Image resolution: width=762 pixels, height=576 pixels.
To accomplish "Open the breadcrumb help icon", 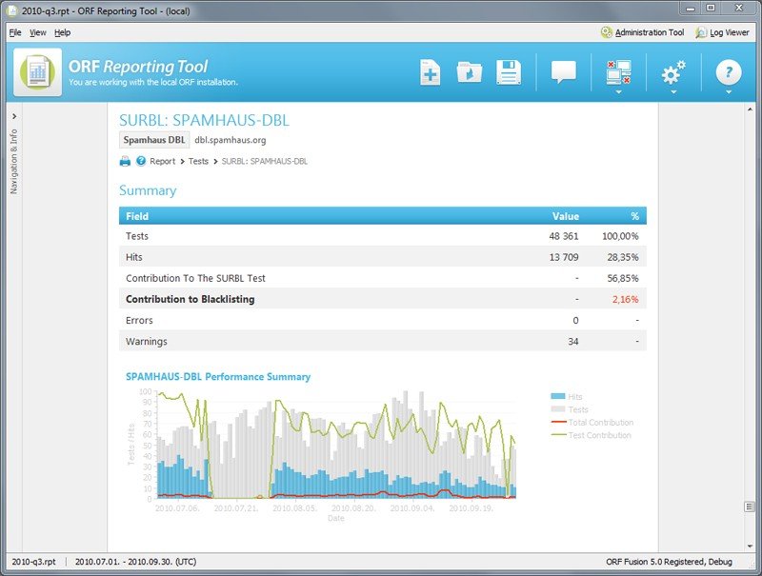I will click(139, 161).
